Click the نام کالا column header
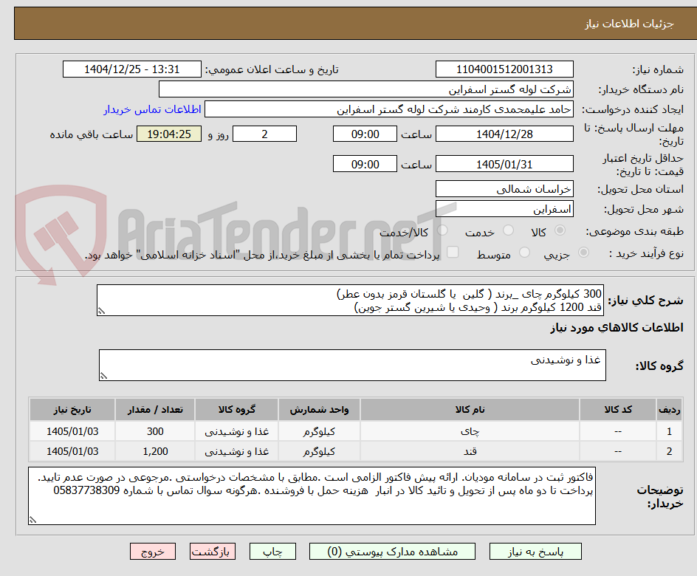The image size is (697, 576). point(470,409)
